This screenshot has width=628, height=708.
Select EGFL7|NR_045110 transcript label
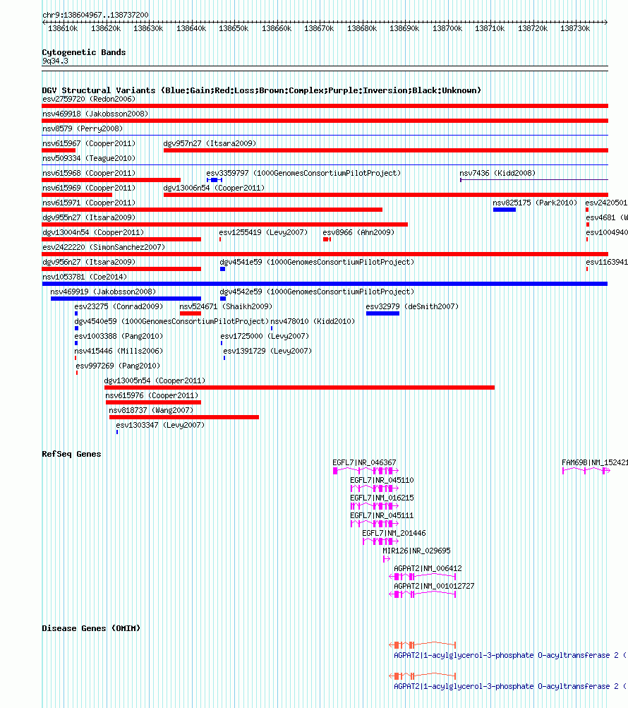(382, 481)
